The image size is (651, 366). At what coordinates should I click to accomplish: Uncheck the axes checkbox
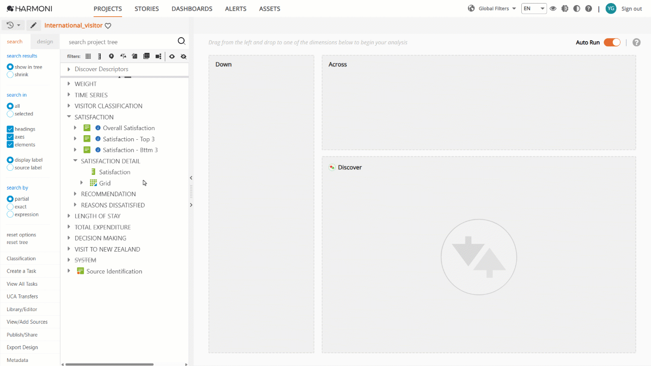tap(10, 137)
